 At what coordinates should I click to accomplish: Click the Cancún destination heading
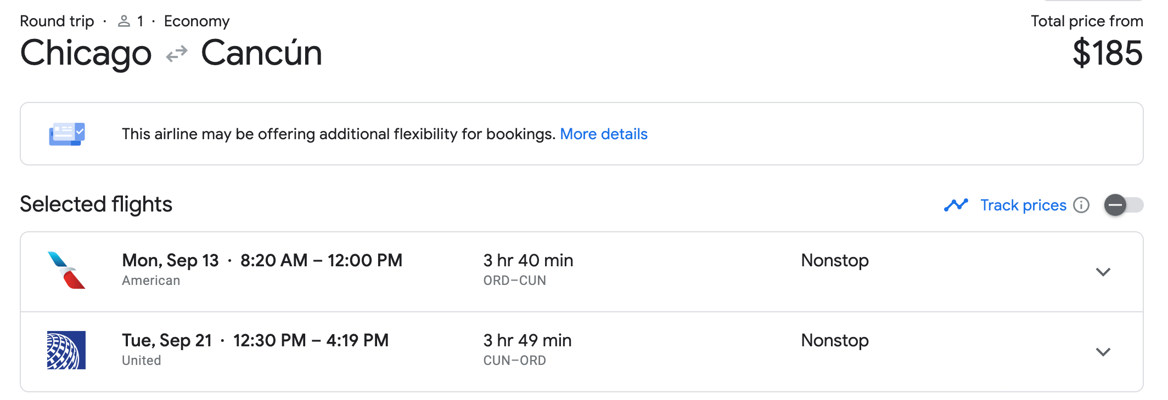pyautogui.click(x=261, y=54)
